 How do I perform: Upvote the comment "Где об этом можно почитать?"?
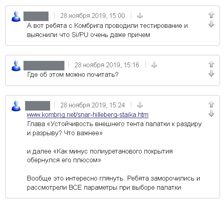click(x=211, y=64)
